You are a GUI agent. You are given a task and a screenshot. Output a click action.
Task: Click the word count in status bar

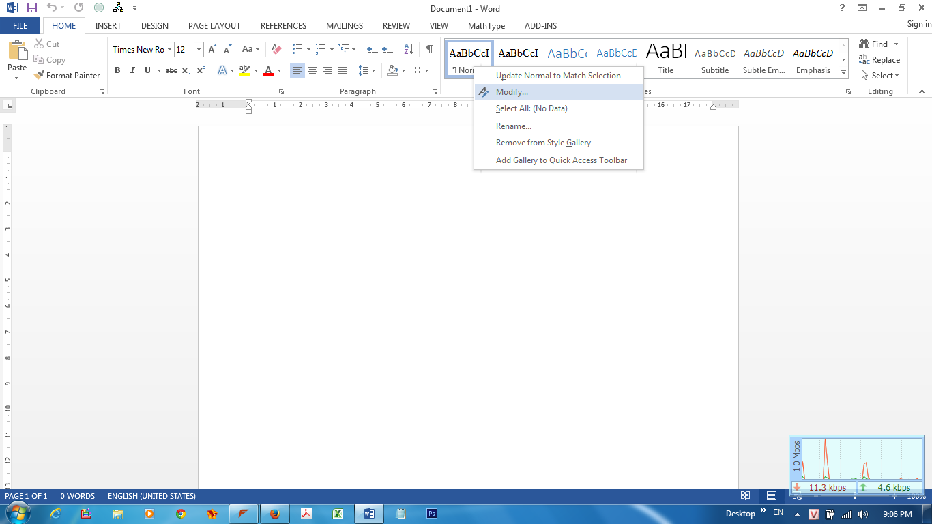coord(78,496)
